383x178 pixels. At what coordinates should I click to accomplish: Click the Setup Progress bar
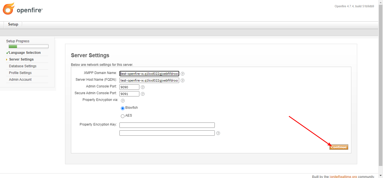29,47
